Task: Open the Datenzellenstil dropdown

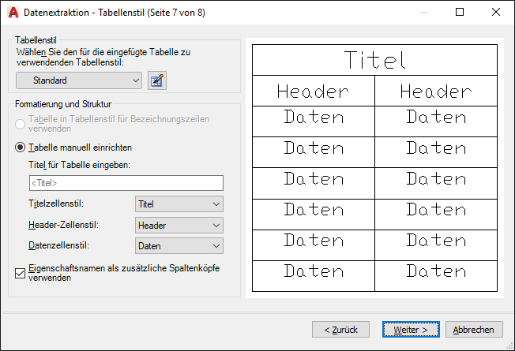Action: (179, 246)
